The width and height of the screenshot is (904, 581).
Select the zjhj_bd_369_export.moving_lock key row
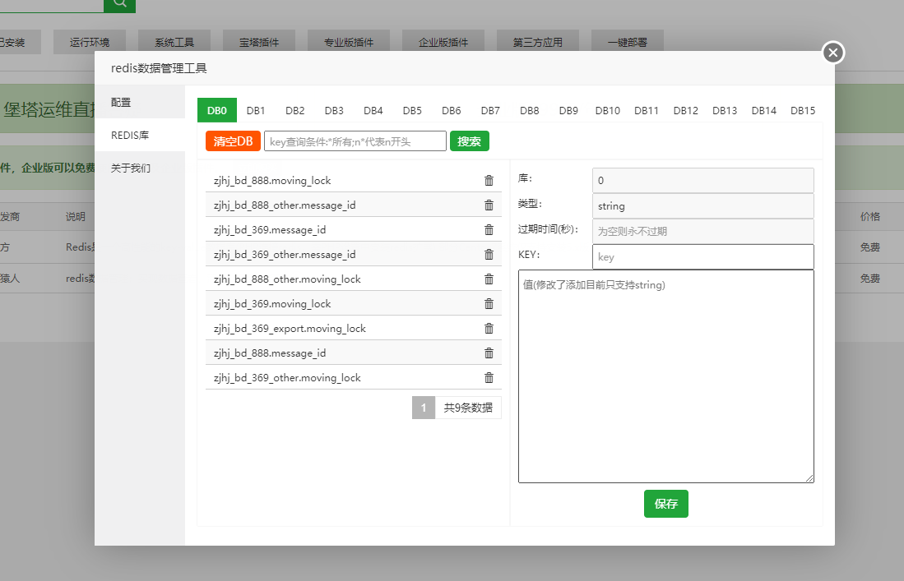(290, 329)
